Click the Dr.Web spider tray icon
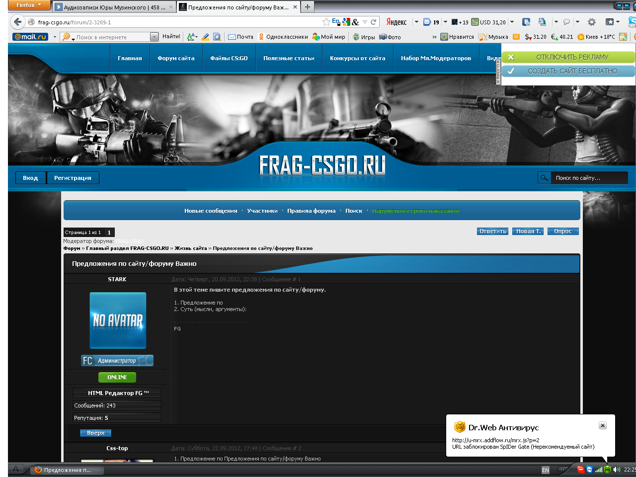Screen dimensions: 636x477 click(x=607, y=470)
